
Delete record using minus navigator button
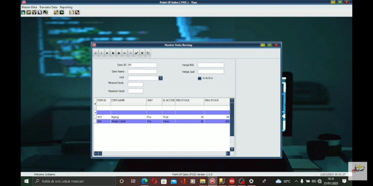tap(125, 53)
